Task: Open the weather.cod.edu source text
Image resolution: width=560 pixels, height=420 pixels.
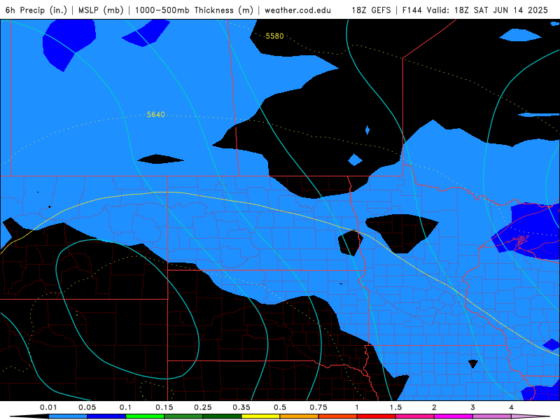Action: pos(297,10)
